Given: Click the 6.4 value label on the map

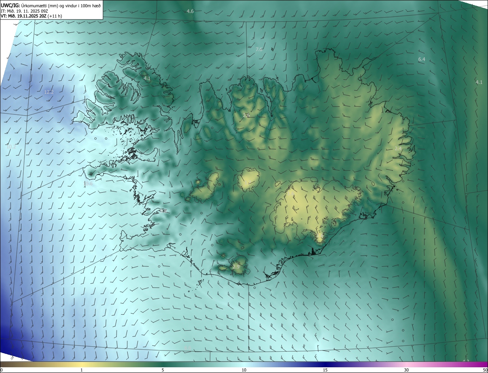Looking at the screenshot, I should (x=421, y=59).
